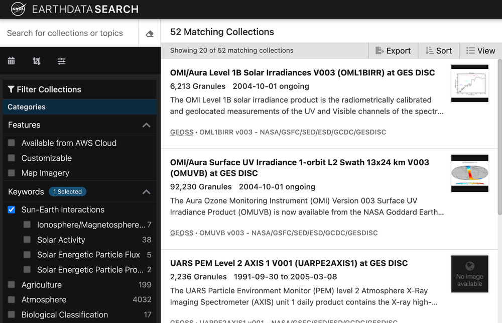Click the Atmosphere count 4032
502x323 pixels.
pos(142,299)
